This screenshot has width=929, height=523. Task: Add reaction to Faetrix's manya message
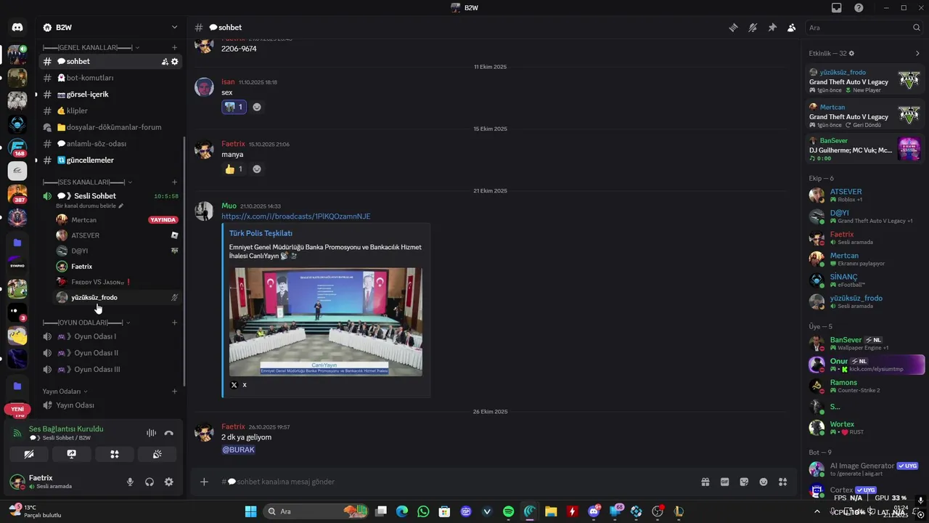(x=257, y=169)
